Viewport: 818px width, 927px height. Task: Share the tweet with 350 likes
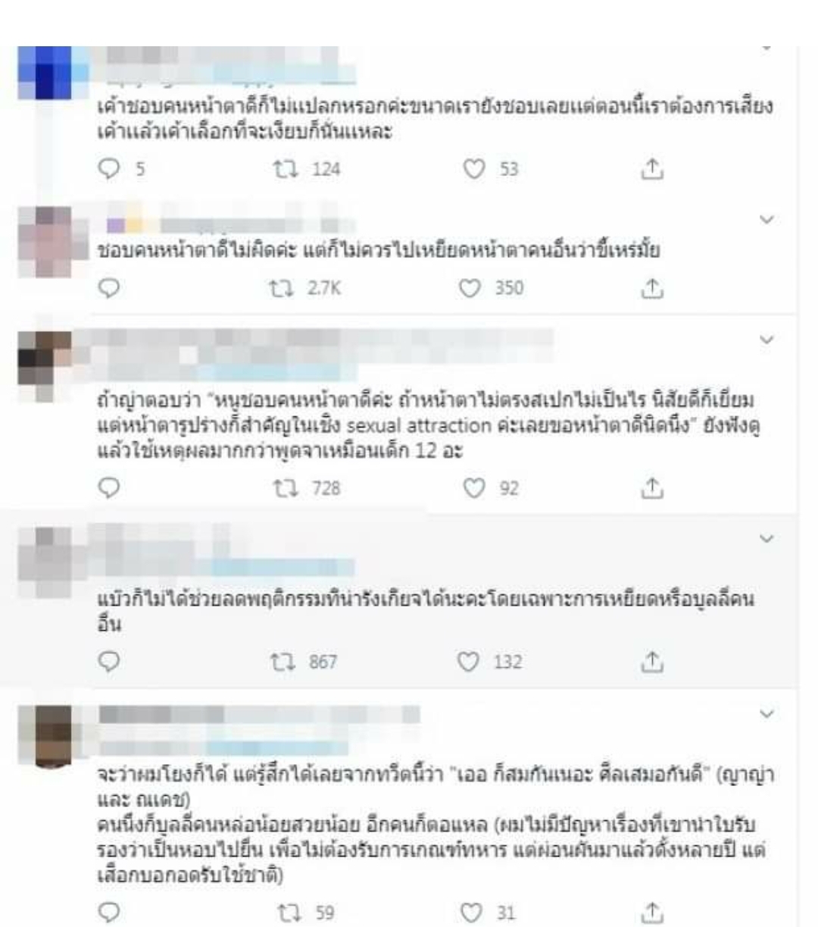coord(652,288)
